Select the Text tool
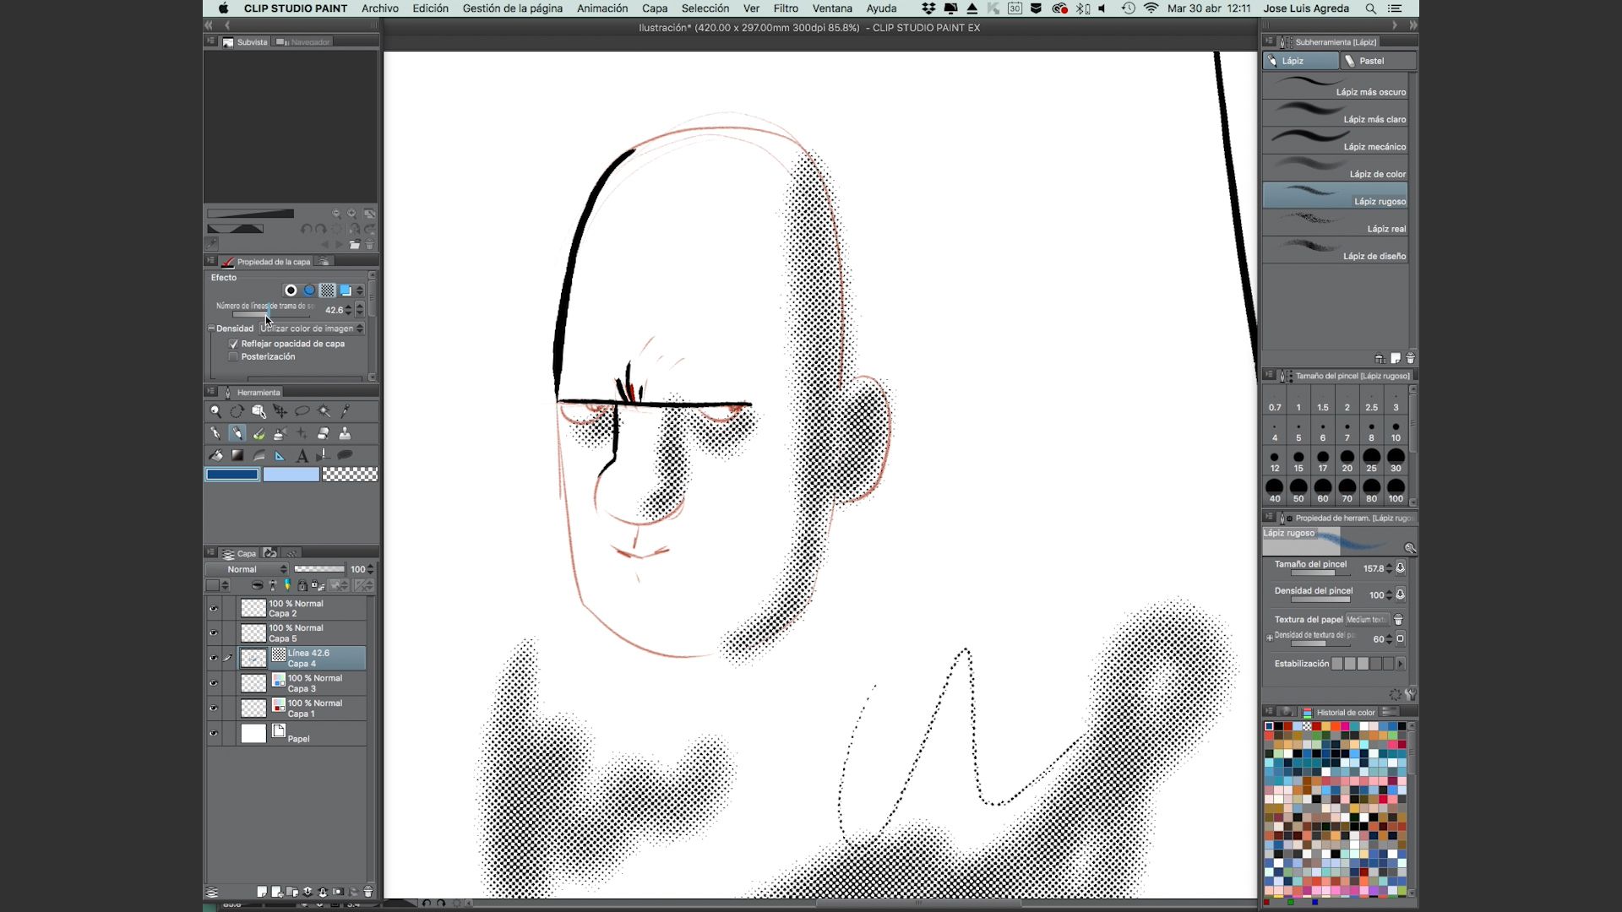Screen dimensions: 1622x912 [x=302, y=455]
